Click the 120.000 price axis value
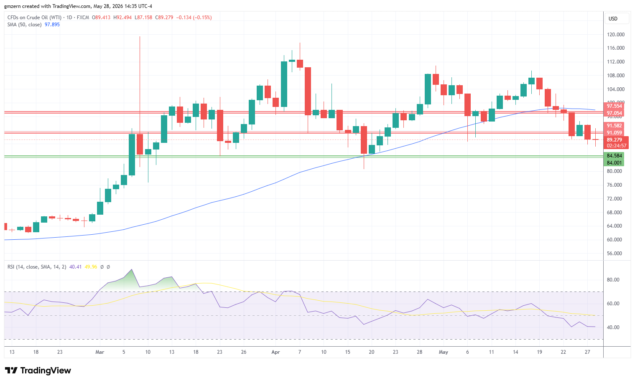 tap(615, 35)
